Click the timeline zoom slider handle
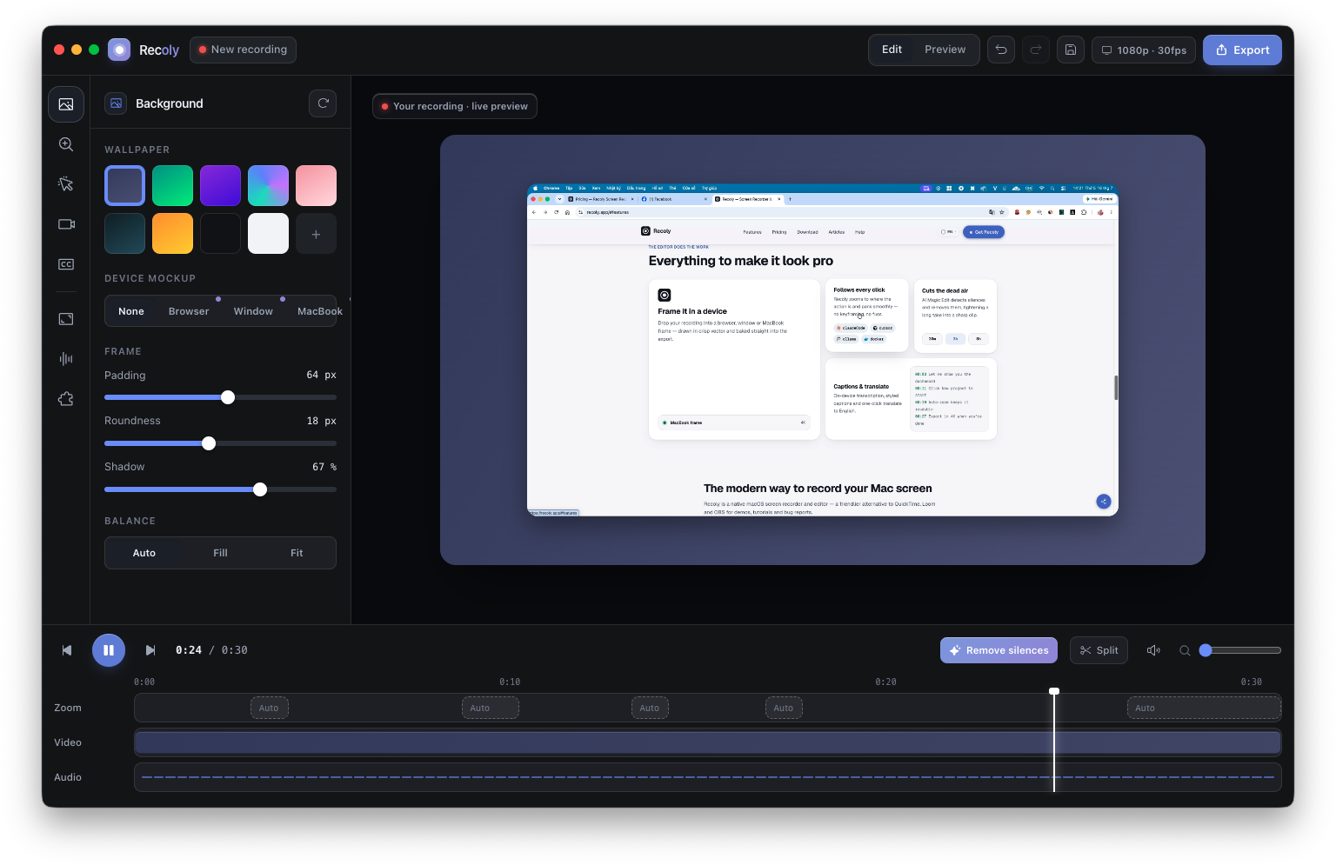Image resolution: width=1336 pixels, height=865 pixels. pyautogui.click(x=1206, y=650)
